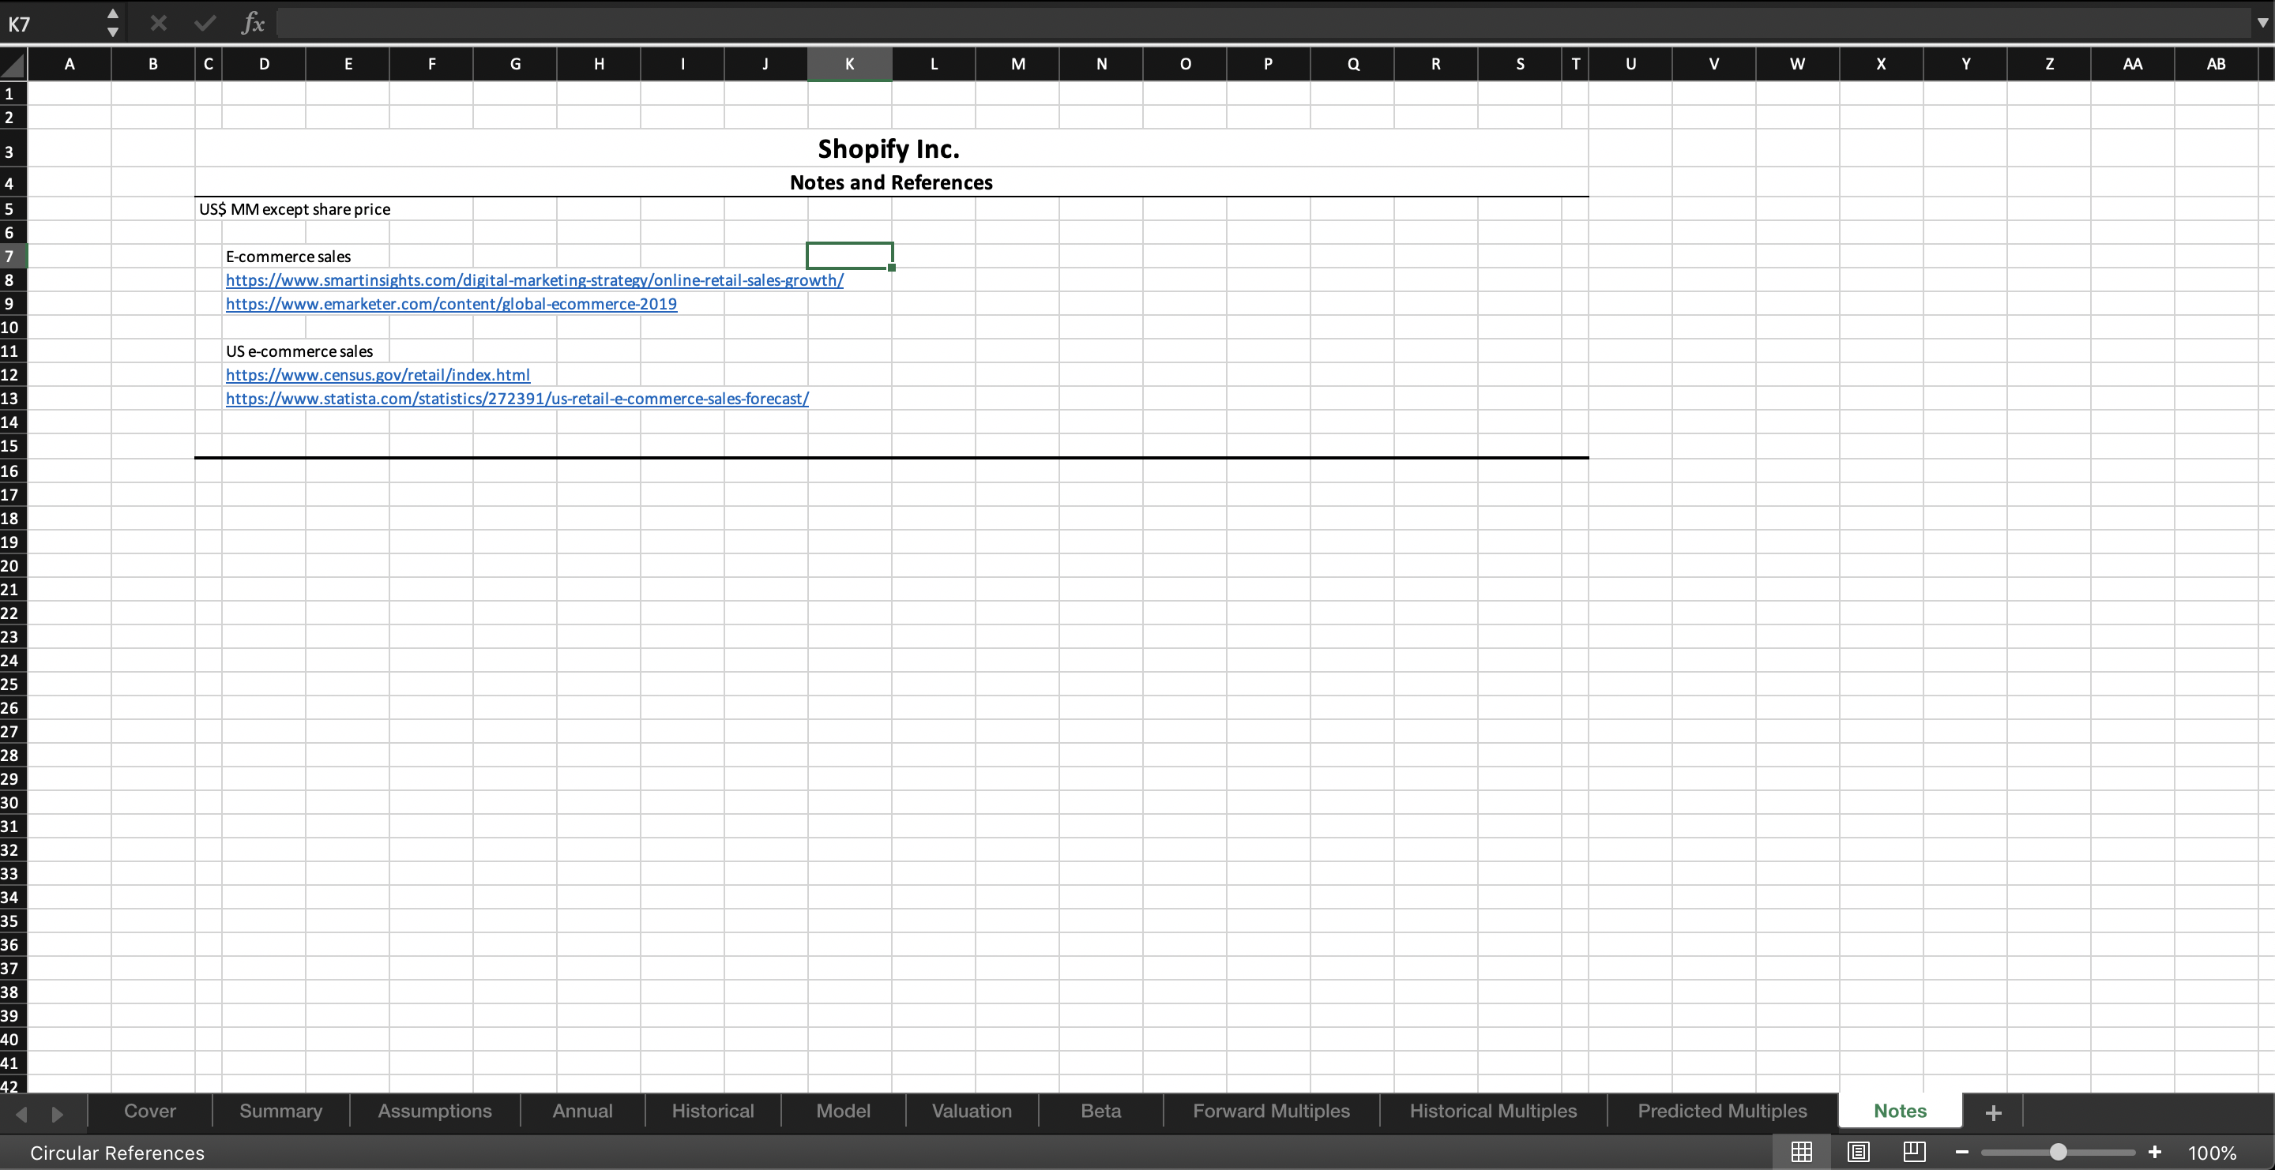Open the smartinsights online retail sales link

coord(534,279)
